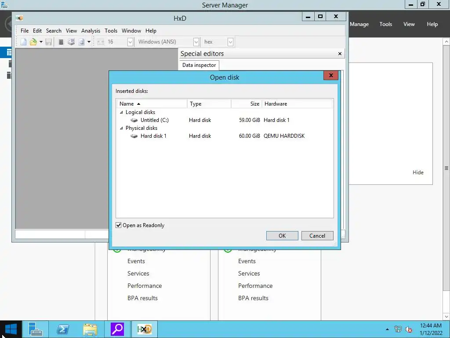The image size is (450, 338).
Task: Open the HxD Help menu
Action: [151, 31]
